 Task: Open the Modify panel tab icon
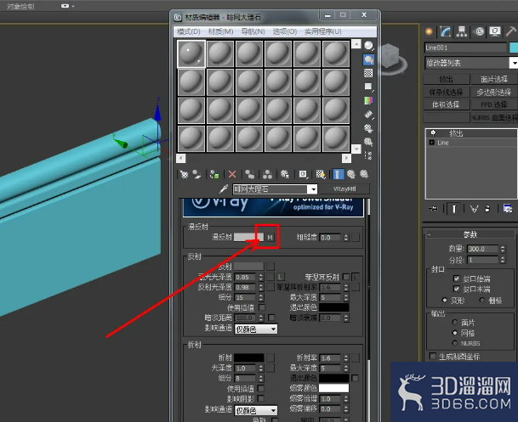point(446,31)
